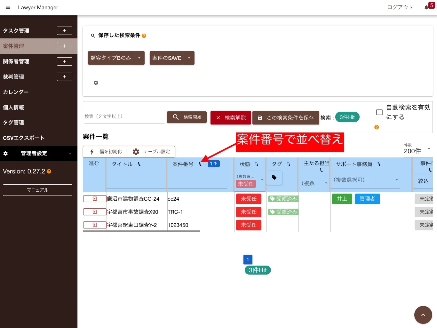The image size is (437, 328).
Task: Add a new 裁判 entry with plus
Action: coord(65,77)
